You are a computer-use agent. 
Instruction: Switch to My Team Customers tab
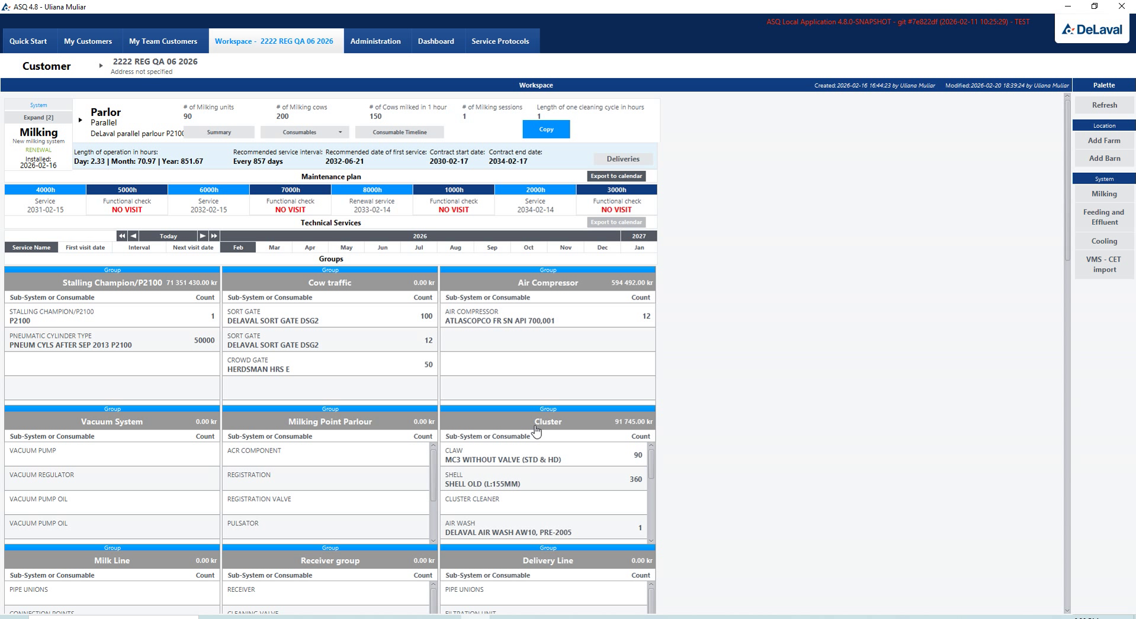pos(163,41)
